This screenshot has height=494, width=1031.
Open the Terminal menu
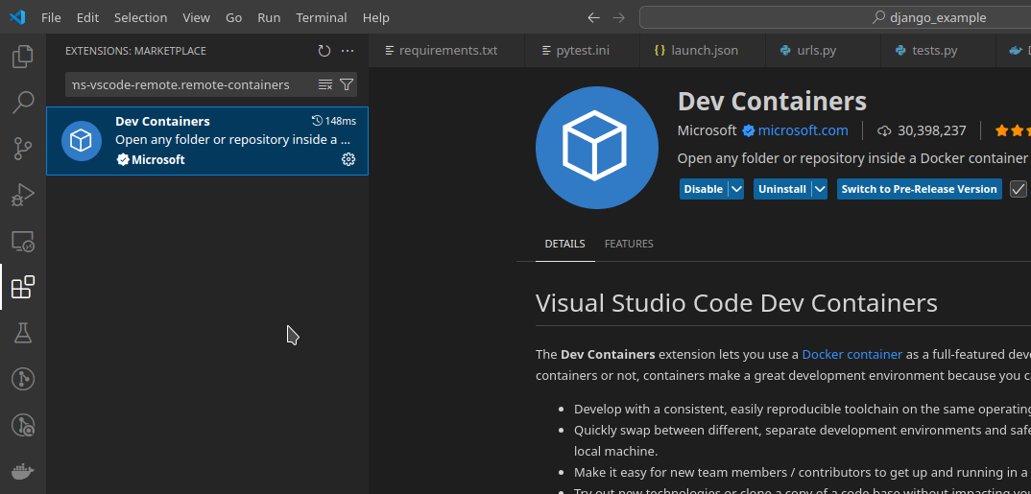point(322,17)
